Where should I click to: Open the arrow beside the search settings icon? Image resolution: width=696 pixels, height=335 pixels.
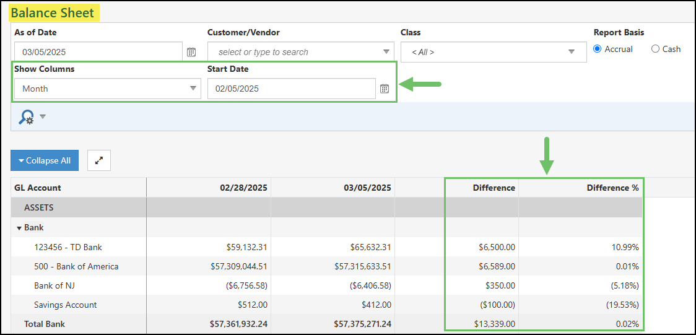[43, 116]
